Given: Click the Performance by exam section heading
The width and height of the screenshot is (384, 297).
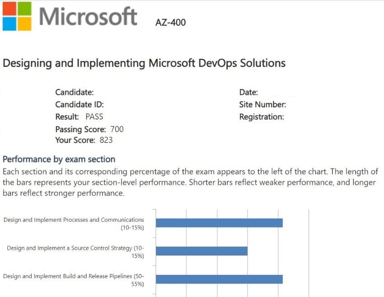Looking at the screenshot, I should (x=59, y=159).
